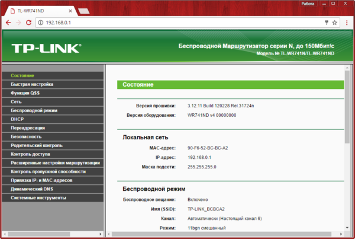Screen dimensions: 355x239
Task: Bookmark this page with the star icon
Action: (335, 23)
